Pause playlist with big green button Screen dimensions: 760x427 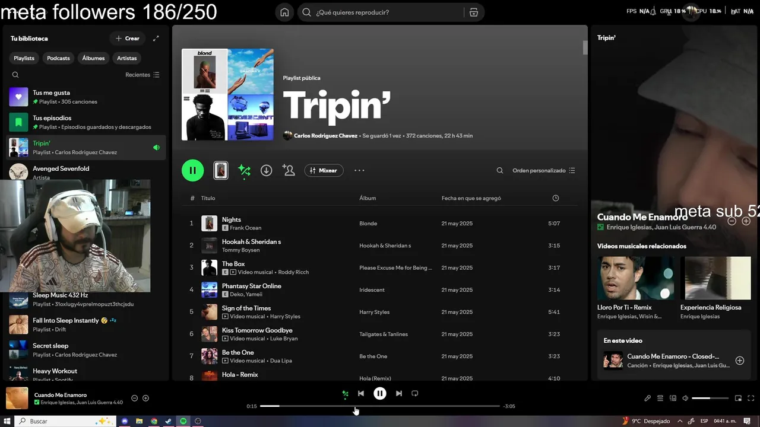pyautogui.click(x=192, y=170)
